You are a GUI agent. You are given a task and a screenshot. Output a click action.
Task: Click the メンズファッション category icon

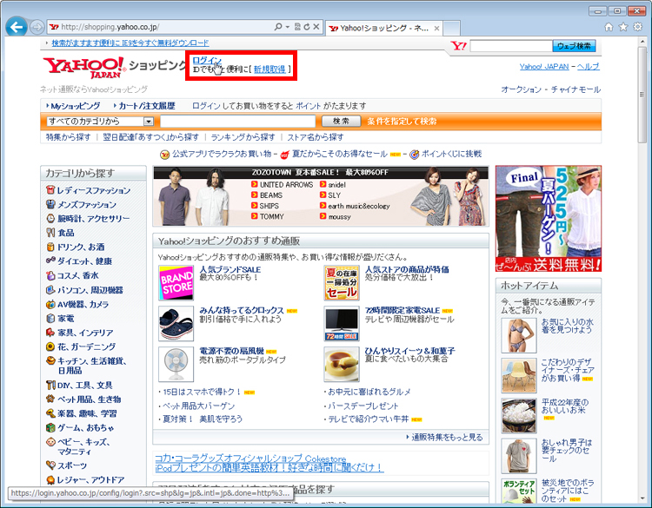click(50, 204)
